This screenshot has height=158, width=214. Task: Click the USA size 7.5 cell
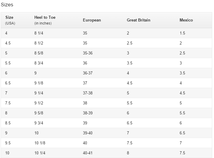(x=8, y=103)
